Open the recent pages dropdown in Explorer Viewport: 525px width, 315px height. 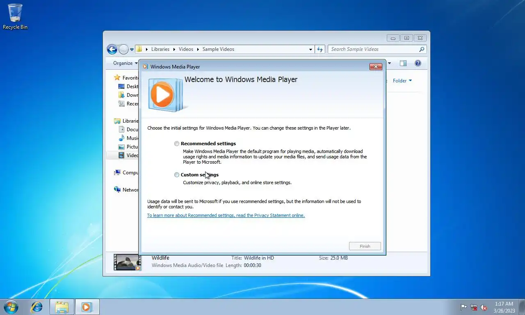pos(132,49)
